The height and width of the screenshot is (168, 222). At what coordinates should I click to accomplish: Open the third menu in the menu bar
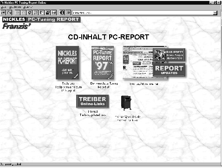28,7
